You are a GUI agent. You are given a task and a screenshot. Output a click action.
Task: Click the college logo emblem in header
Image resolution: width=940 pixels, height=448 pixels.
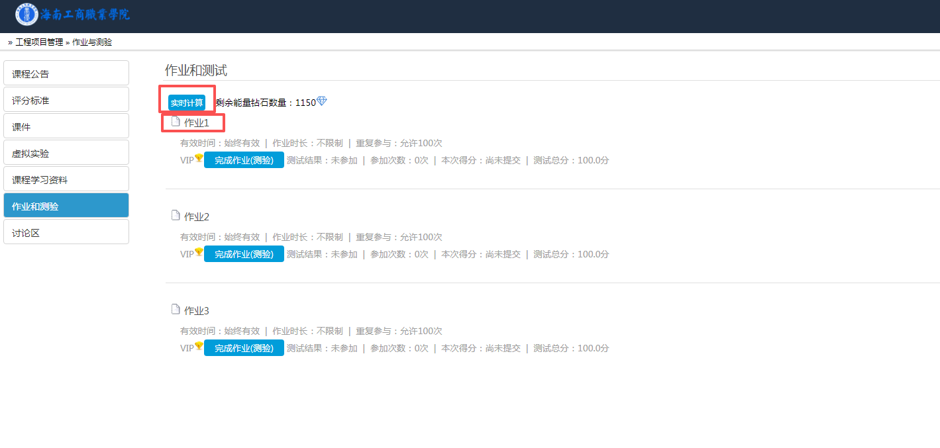pyautogui.click(x=27, y=14)
